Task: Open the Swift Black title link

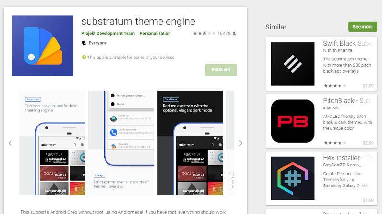Action: [348, 43]
